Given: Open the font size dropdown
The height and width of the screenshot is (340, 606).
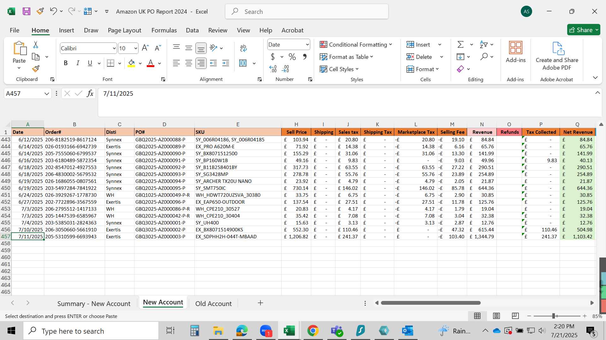Looking at the screenshot, I should point(136,48).
